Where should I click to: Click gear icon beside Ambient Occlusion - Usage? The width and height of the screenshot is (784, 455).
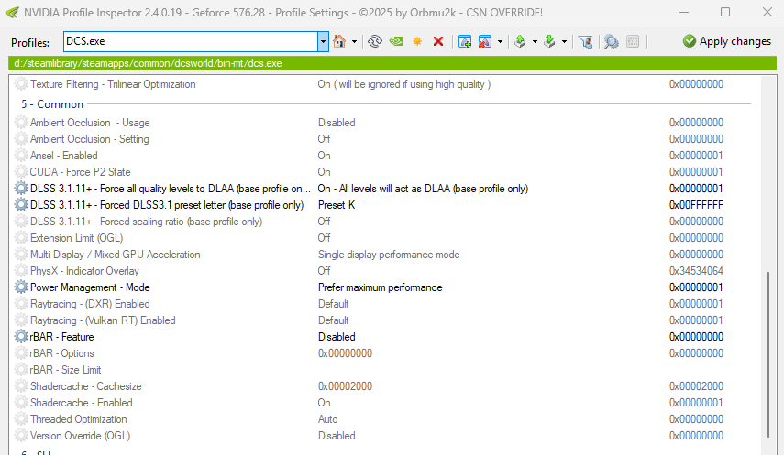point(21,123)
